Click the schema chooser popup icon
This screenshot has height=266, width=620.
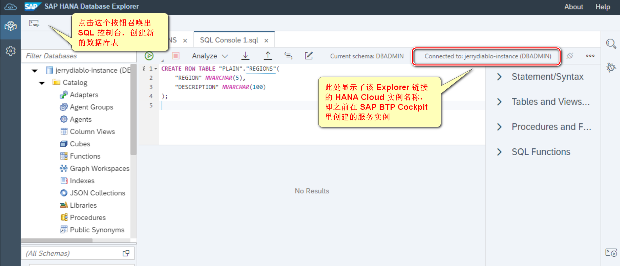pos(126,253)
